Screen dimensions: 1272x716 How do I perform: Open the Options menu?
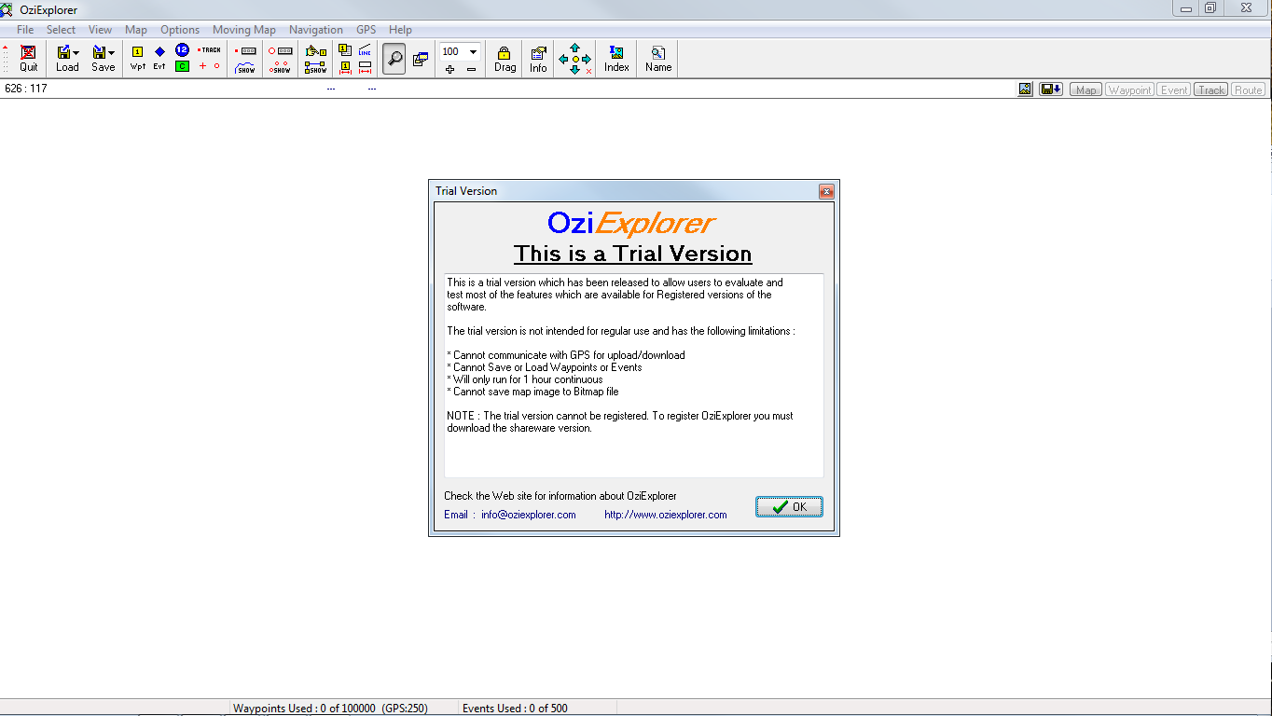[x=180, y=30]
